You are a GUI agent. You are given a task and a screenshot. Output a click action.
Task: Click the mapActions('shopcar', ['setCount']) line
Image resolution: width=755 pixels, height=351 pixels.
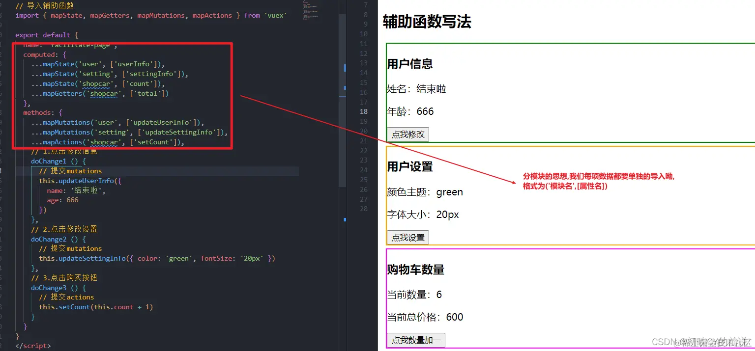point(108,142)
